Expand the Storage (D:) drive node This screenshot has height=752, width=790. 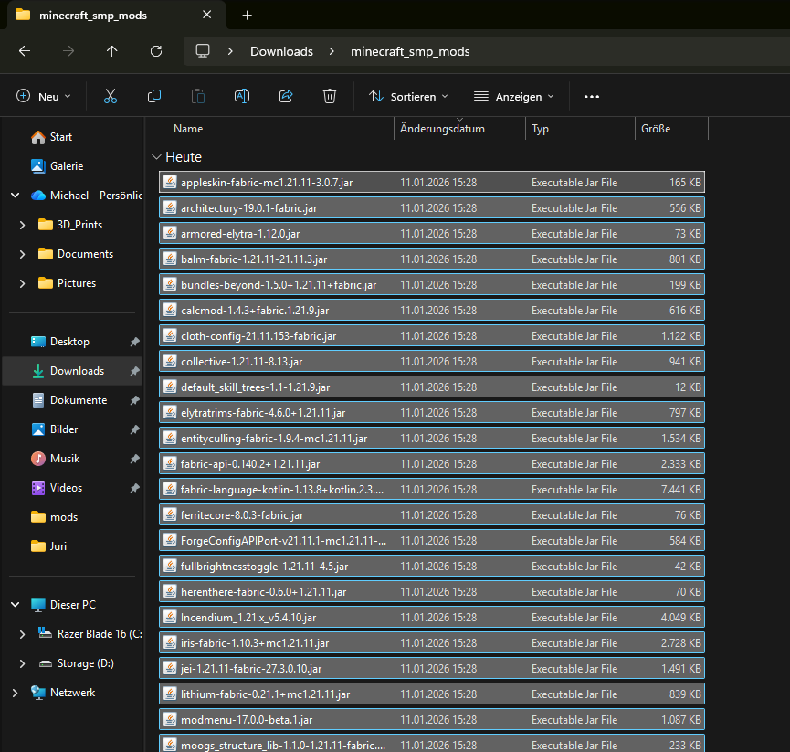[22, 663]
